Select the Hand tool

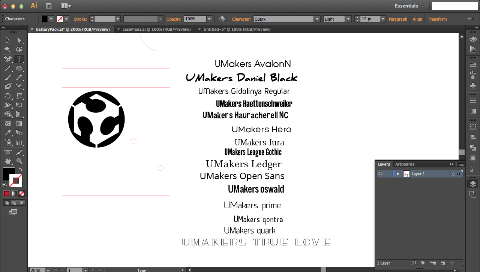coord(8,161)
